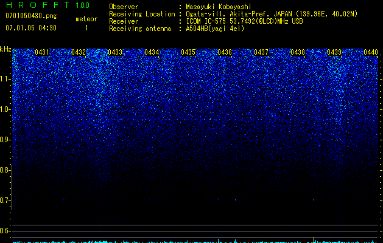Click the 0440 time marker
The width and height of the screenshot is (383, 243).
tap(371, 52)
